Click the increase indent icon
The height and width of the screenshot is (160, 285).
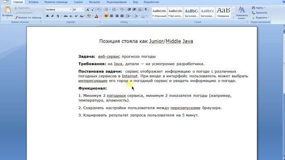[134, 9]
